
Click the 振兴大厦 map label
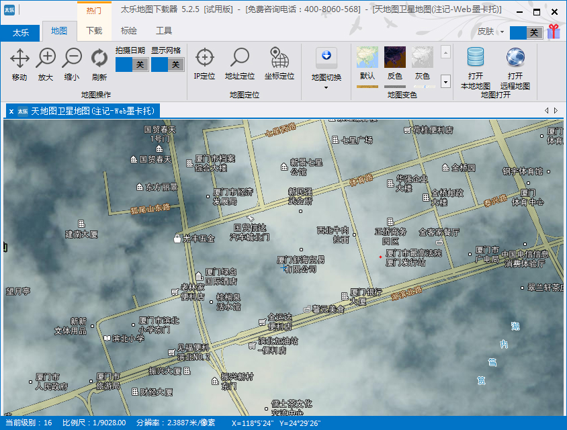point(165,371)
